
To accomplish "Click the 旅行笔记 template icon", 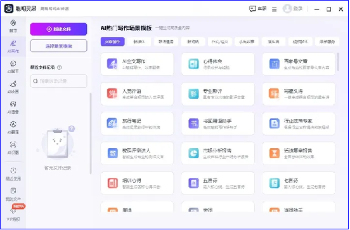I will 112,123.
